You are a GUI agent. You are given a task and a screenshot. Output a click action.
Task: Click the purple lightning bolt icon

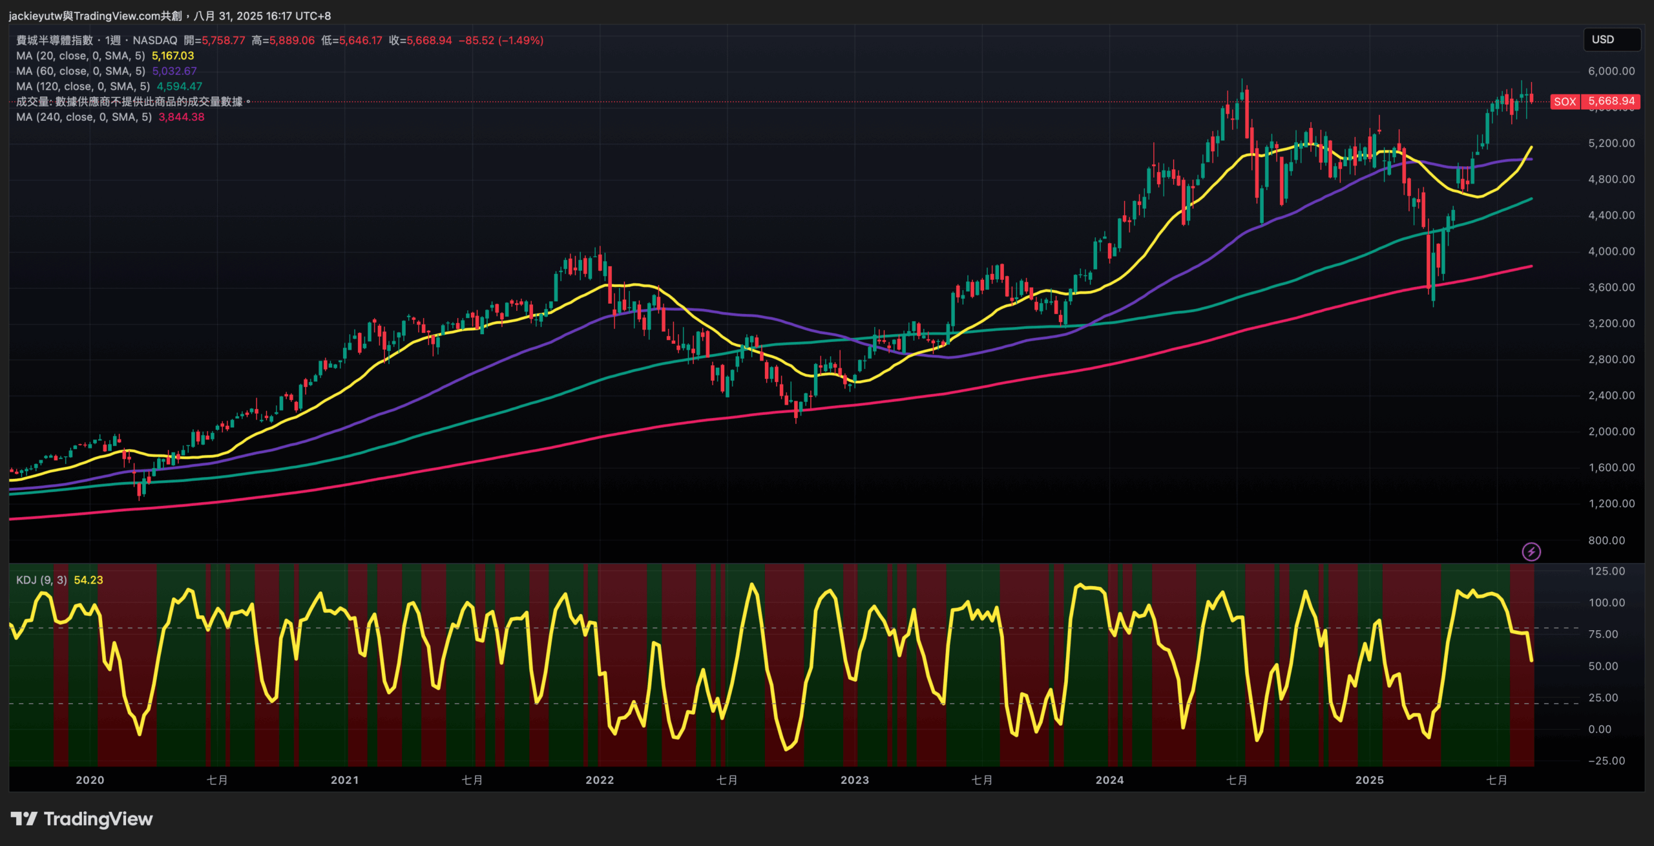coord(1531,551)
